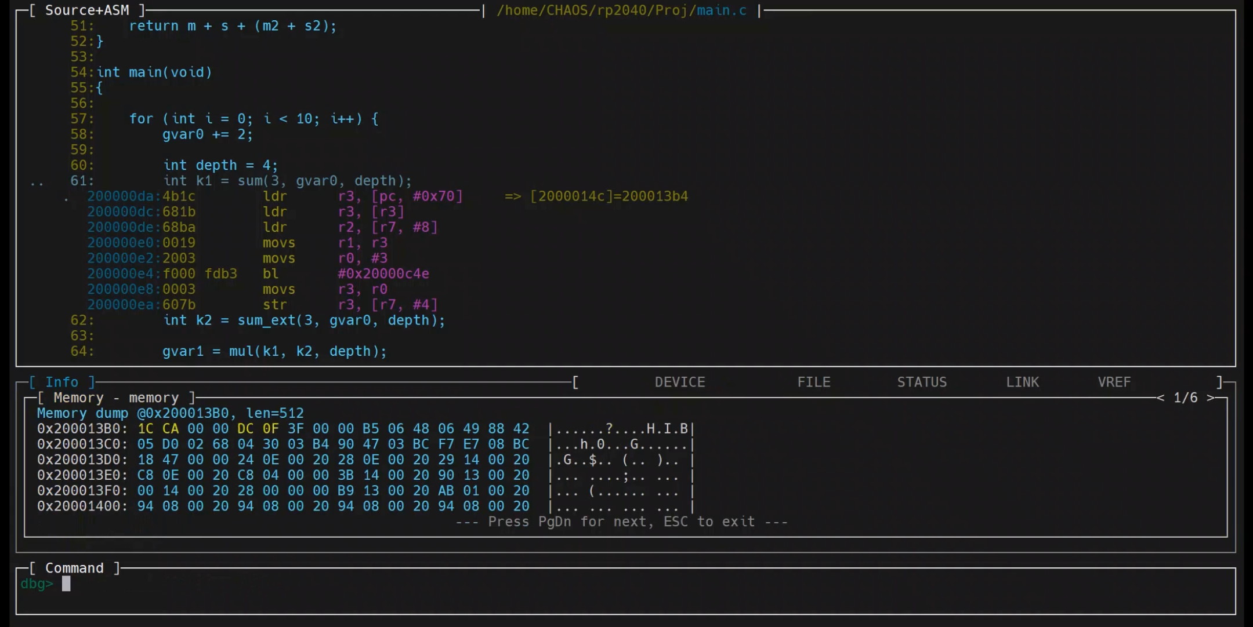Go to previous memory page arrow

(x=1160, y=398)
